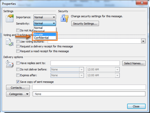Click the Voting and Tracking checklist icon

[10, 42]
